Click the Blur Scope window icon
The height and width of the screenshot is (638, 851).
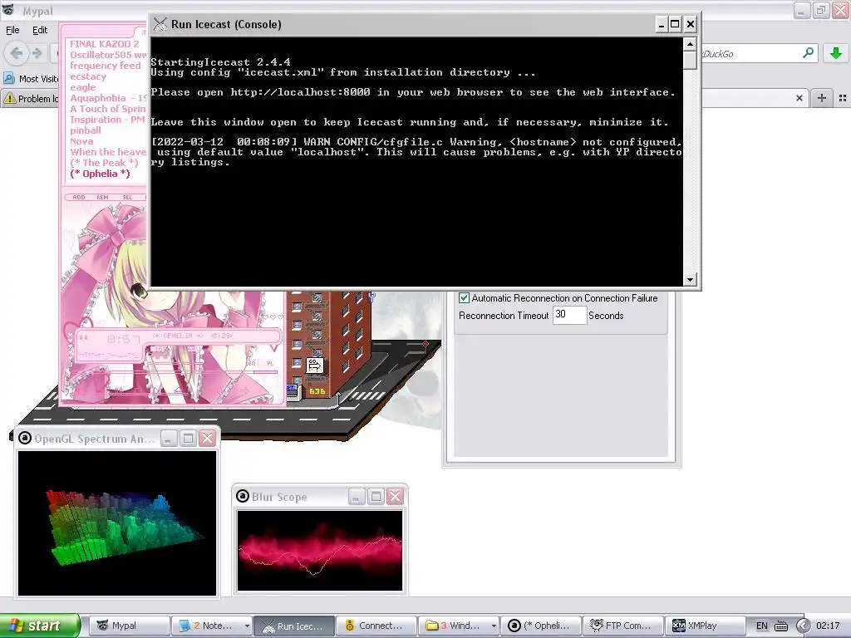coord(243,496)
